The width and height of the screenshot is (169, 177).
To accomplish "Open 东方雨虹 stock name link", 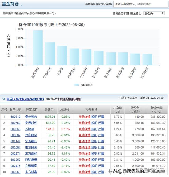I will 31,154.
